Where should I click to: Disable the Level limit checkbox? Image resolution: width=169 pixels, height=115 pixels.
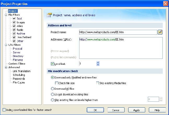53,64
